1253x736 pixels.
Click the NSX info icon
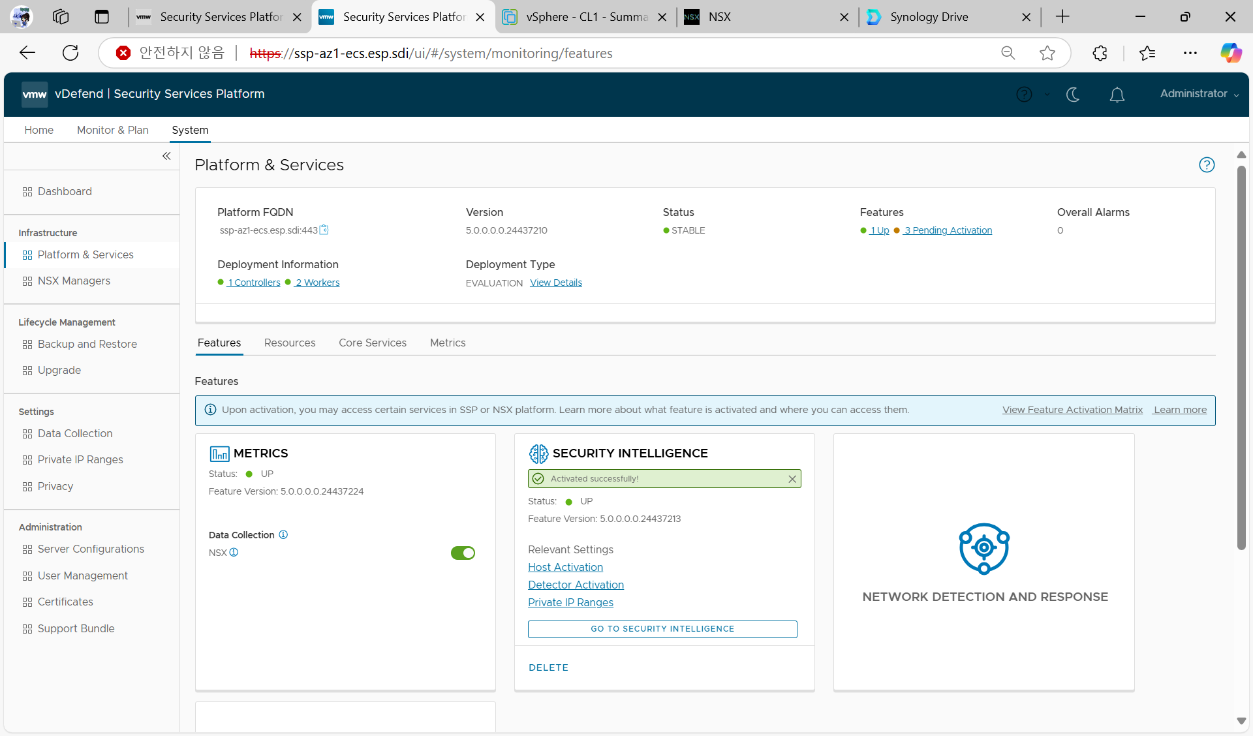[234, 552]
